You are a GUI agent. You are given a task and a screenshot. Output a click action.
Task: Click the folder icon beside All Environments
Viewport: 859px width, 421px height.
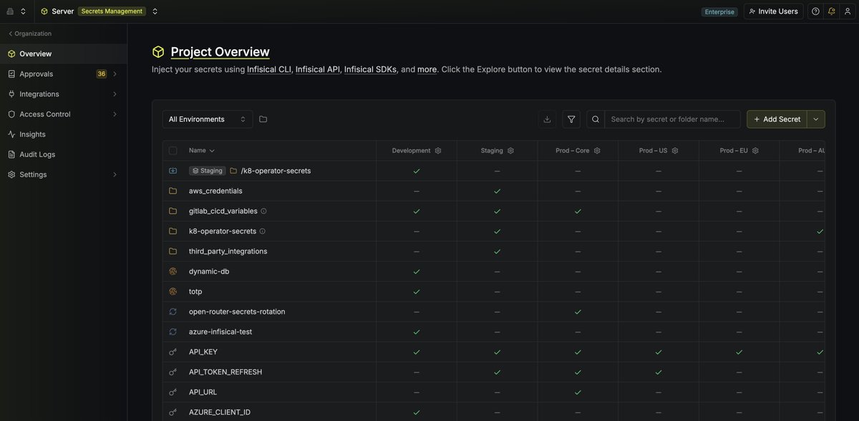coord(263,119)
